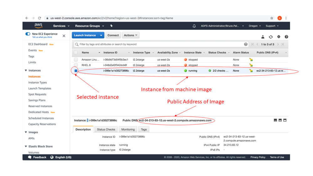The width and height of the screenshot is (313, 176).
Task: Go forward with the browser forward arrow
Action: click(33, 18)
